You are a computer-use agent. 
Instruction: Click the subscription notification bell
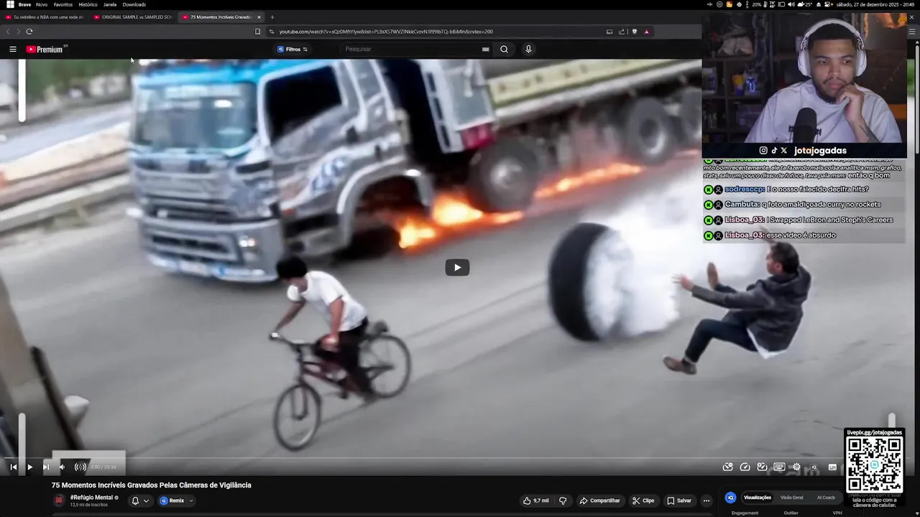pos(135,500)
